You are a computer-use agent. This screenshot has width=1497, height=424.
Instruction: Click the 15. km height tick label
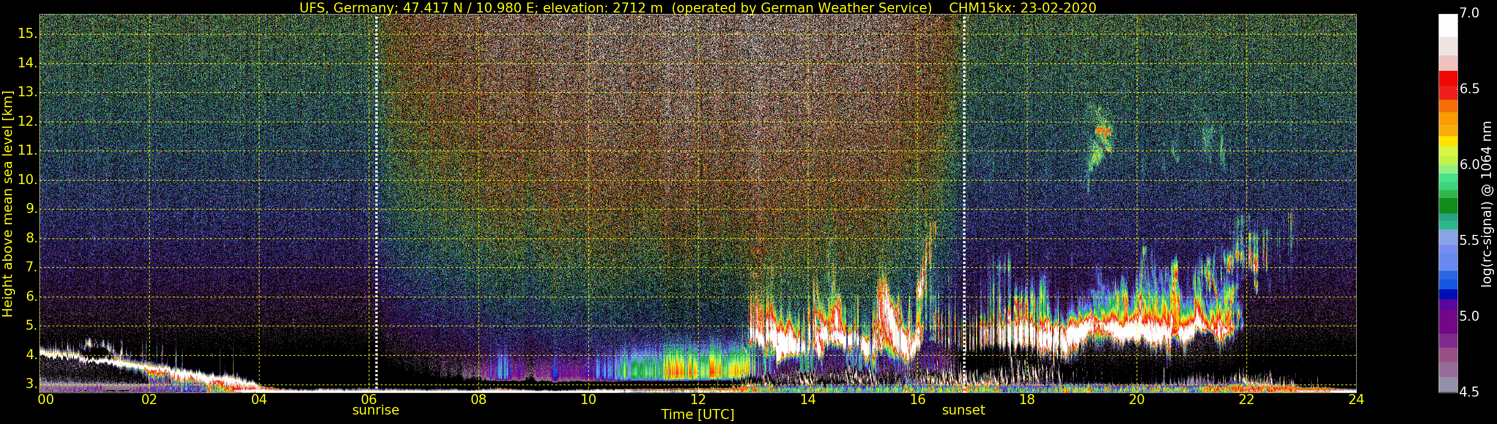[x=27, y=34]
